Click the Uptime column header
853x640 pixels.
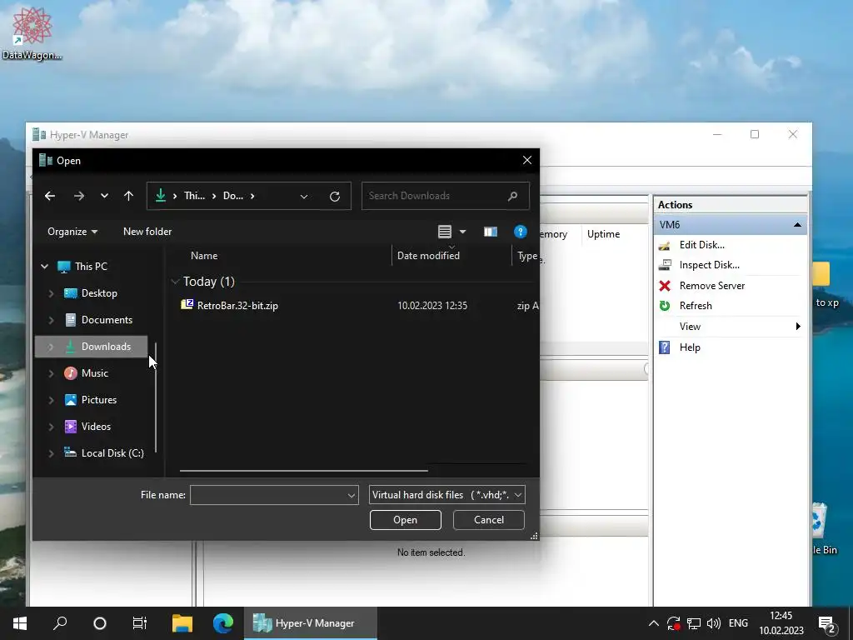603,234
